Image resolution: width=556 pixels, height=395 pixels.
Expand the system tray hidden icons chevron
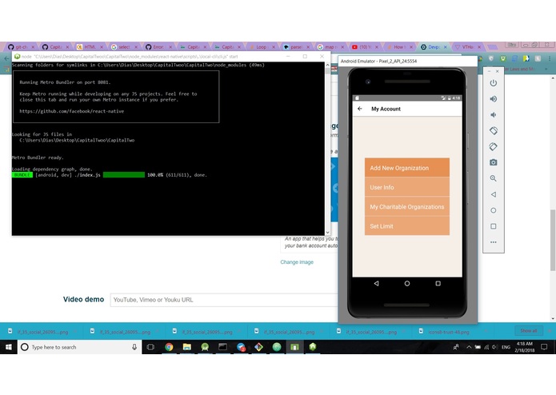[x=469, y=347]
